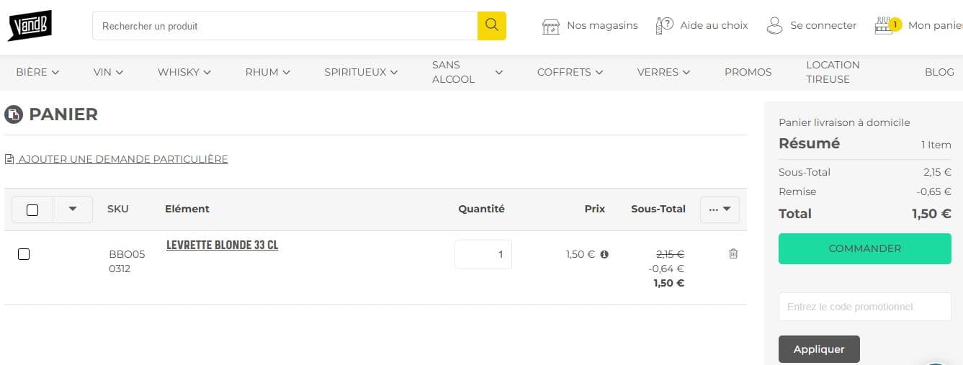Click the yellow search magnifier button
The width and height of the screenshot is (963, 365).
(491, 26)
